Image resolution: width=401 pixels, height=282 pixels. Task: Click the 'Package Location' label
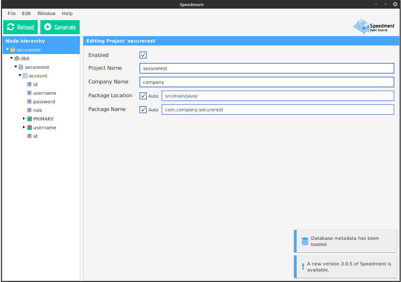pyautogui.click(x=110, y=96)
